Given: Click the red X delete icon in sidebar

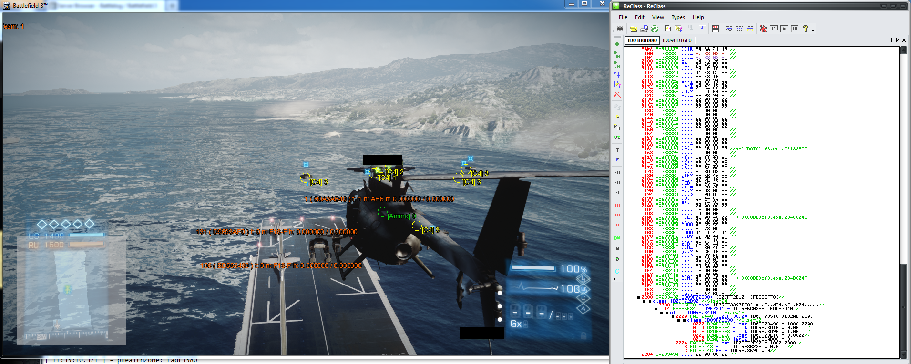Looking at the screenshot, I should click(x=617, y=95).
